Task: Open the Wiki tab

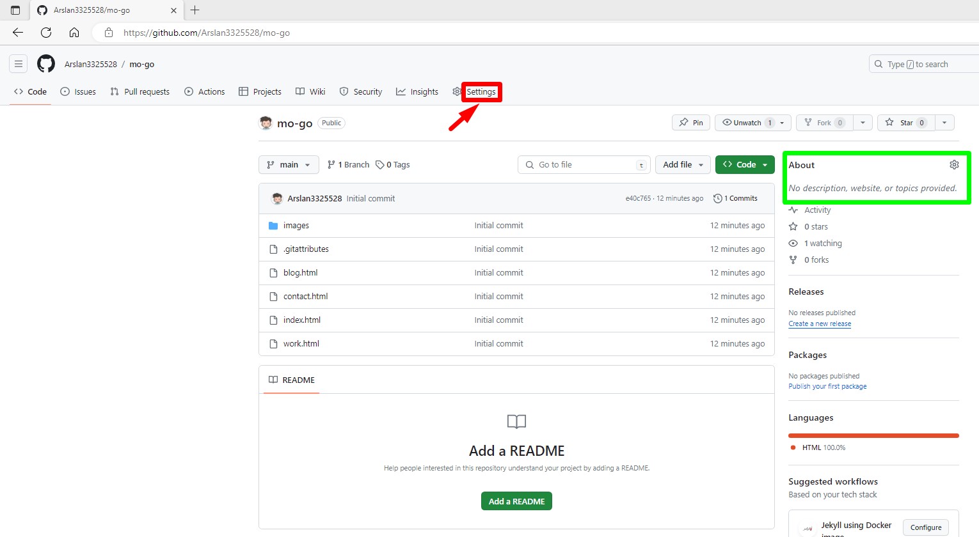Action: [x=310, y=92]
